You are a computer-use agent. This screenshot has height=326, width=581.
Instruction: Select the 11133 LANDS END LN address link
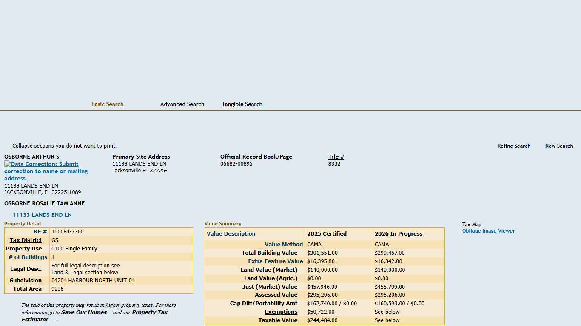coord(42,215)
